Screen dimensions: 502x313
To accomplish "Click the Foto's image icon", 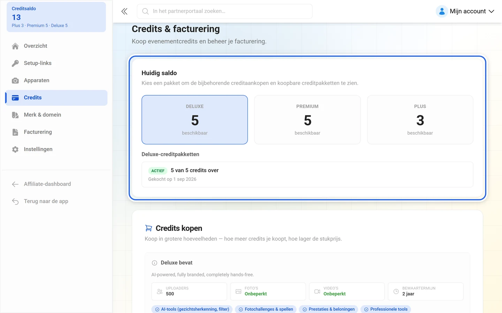I will [238, 291].
